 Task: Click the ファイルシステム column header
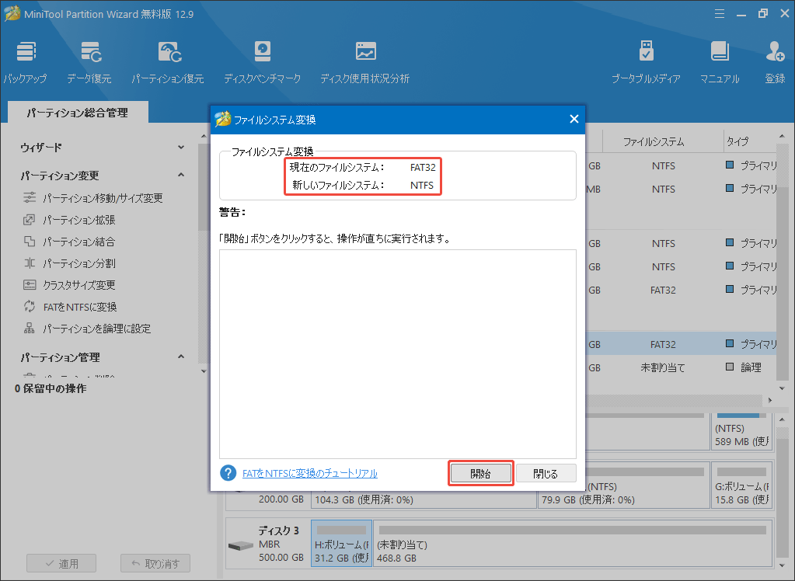[663, 141]
